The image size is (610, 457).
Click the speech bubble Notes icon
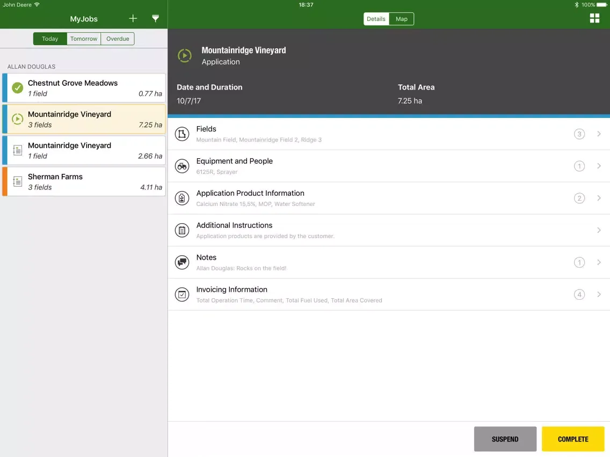pyautogui.click(x=181, y=263)
